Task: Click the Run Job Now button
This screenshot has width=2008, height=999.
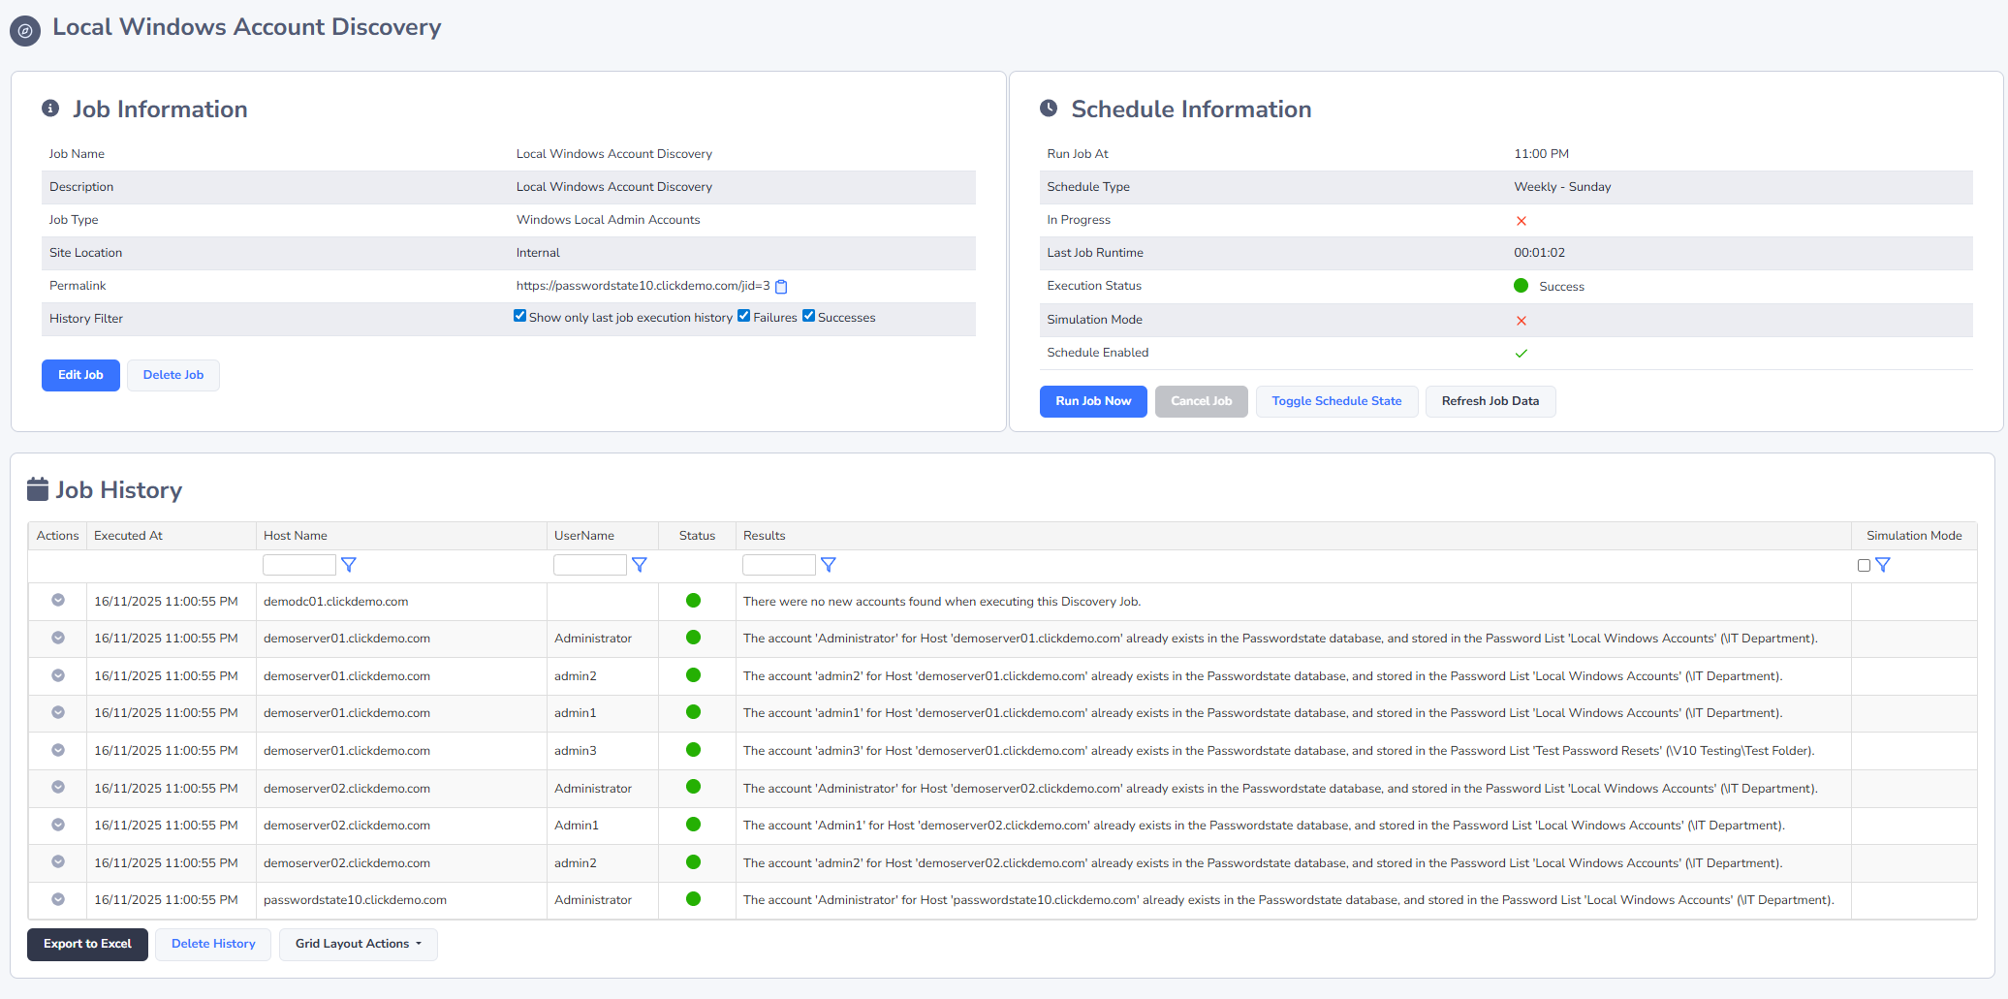Action: click(1093, 401)
